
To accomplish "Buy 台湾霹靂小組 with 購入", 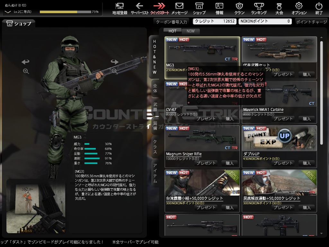I will coord(229,207).
